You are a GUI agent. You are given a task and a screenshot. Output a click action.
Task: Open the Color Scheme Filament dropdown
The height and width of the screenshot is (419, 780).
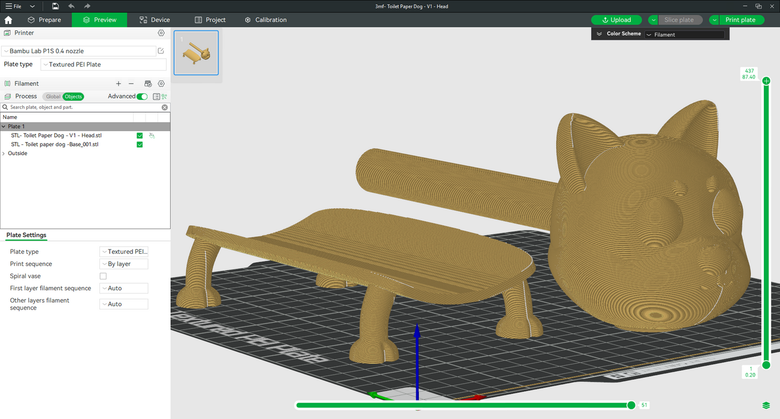[684, 35]
